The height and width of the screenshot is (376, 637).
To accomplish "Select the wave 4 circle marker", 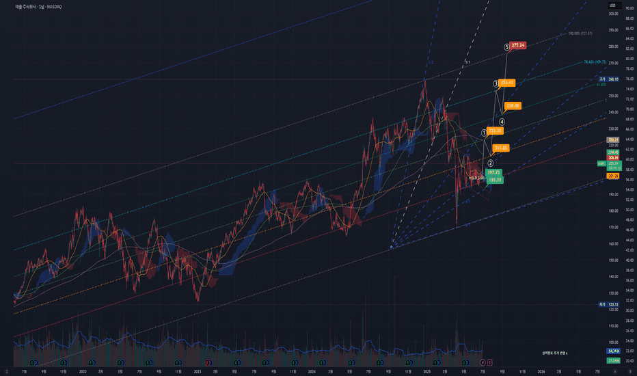I will [x=502, y=122].
